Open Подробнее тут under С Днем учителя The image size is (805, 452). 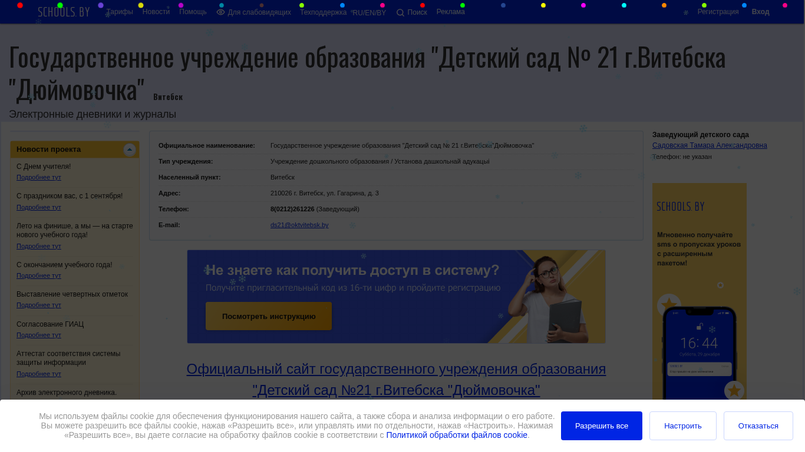[x=39, y=177]
